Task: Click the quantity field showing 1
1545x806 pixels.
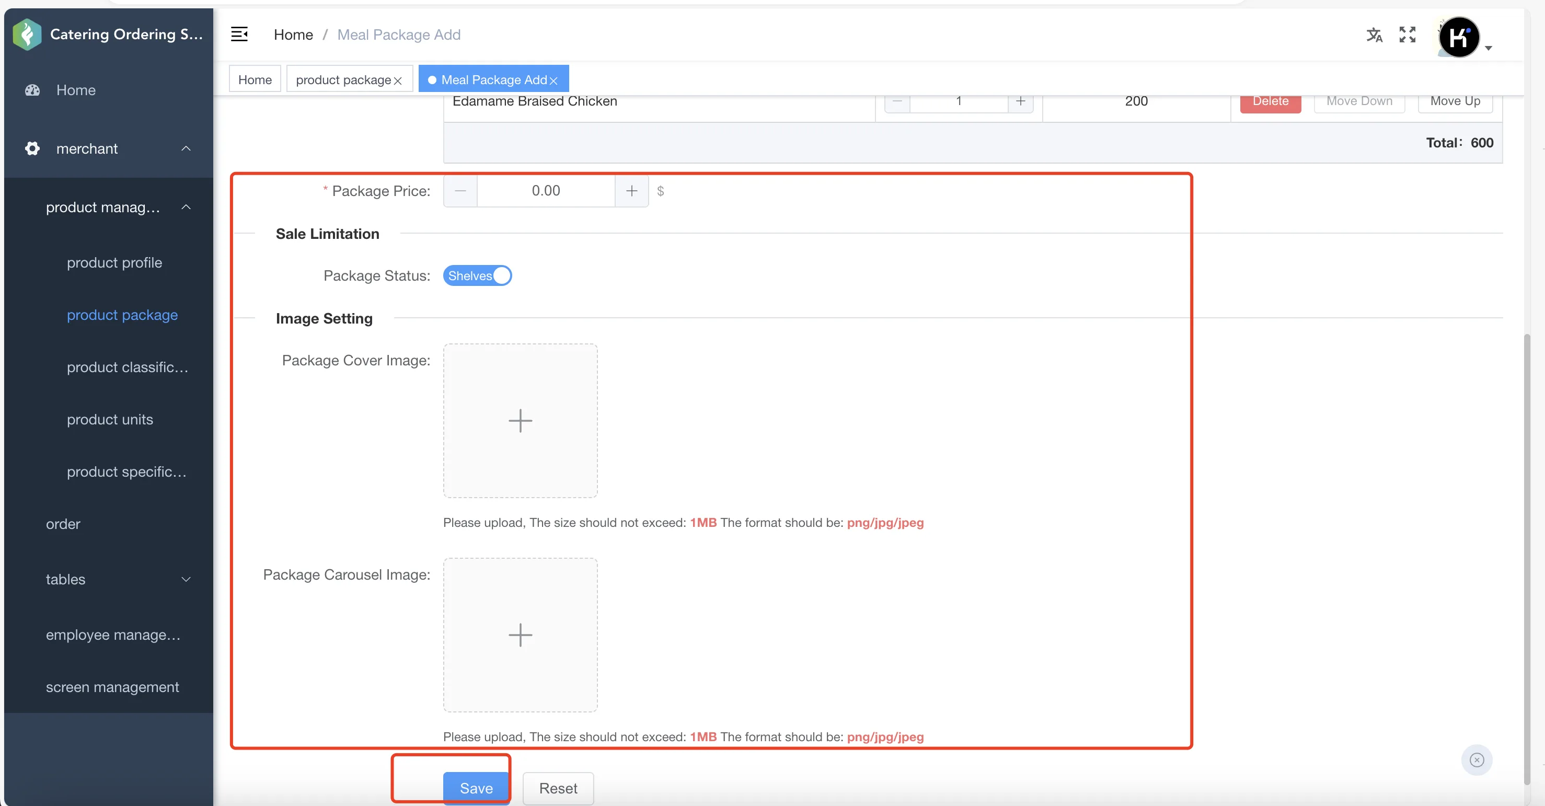Action: [959, 101]
